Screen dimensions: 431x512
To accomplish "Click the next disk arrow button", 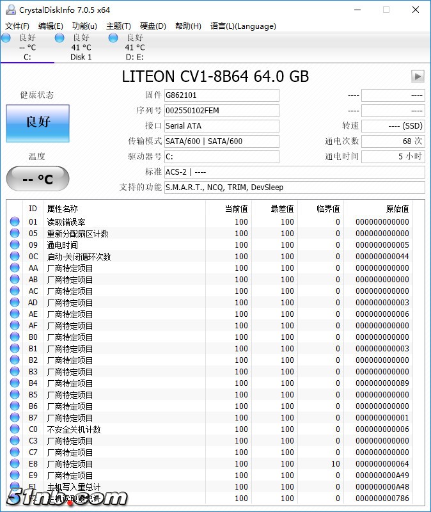I will [418, 76].
